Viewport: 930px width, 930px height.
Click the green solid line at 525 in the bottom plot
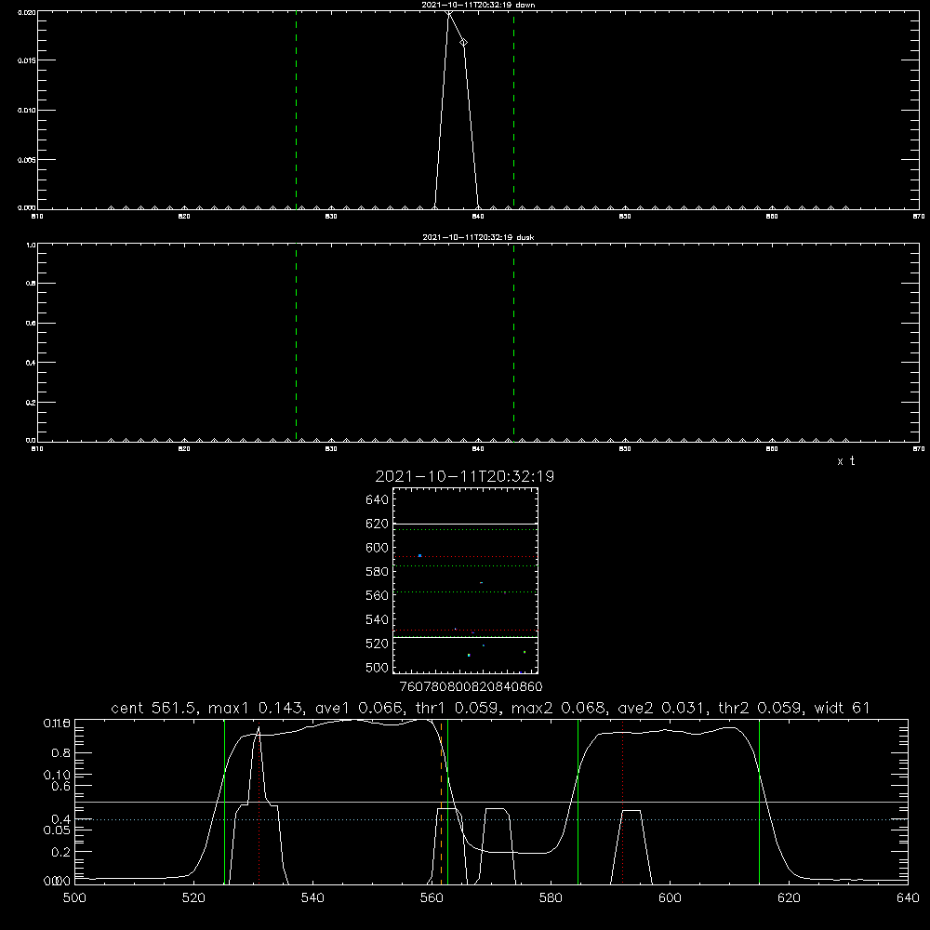point(224,802)
